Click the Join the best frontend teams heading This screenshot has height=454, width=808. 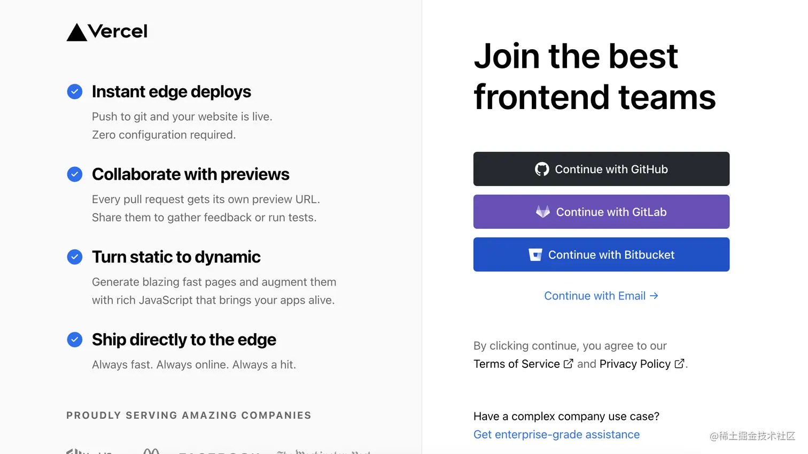594,76
